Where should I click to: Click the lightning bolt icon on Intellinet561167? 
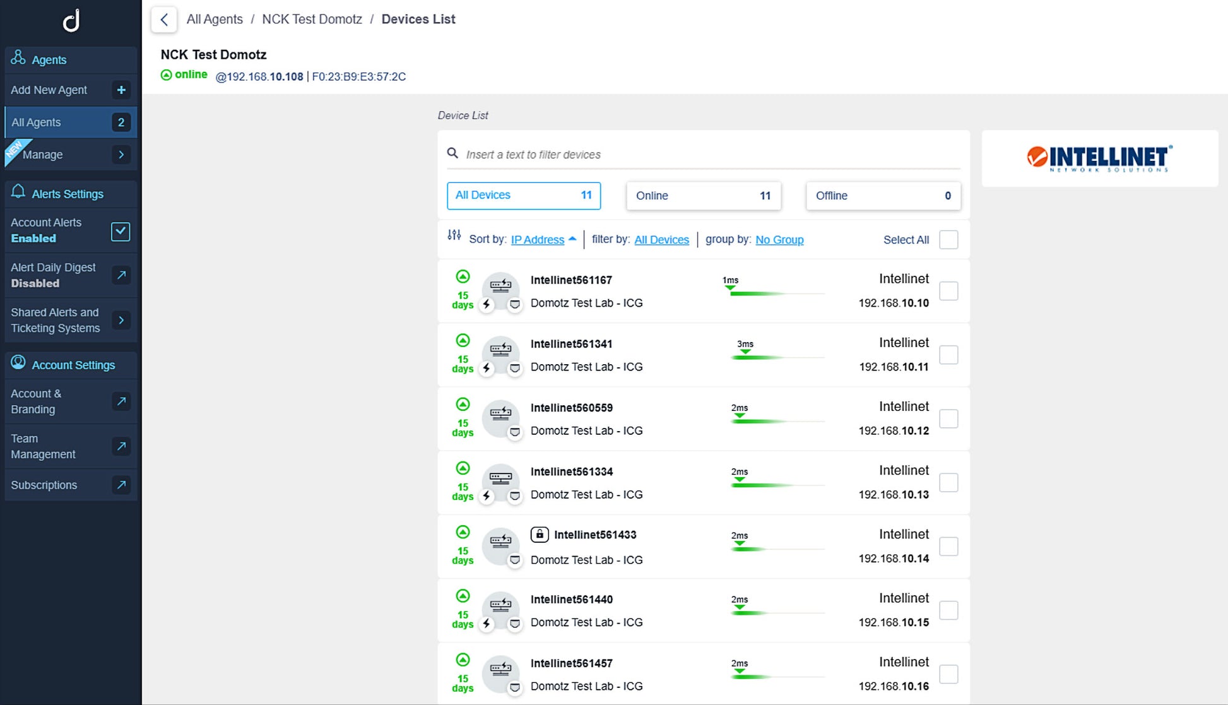[487, 304]
